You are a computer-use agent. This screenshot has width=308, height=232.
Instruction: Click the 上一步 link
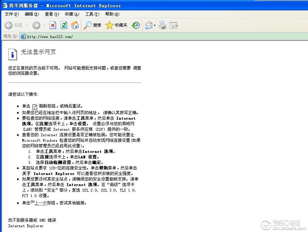click(x=41, y=203)
